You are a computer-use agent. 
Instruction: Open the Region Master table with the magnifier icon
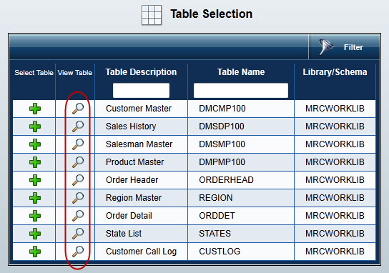click(x=78, y=198)
